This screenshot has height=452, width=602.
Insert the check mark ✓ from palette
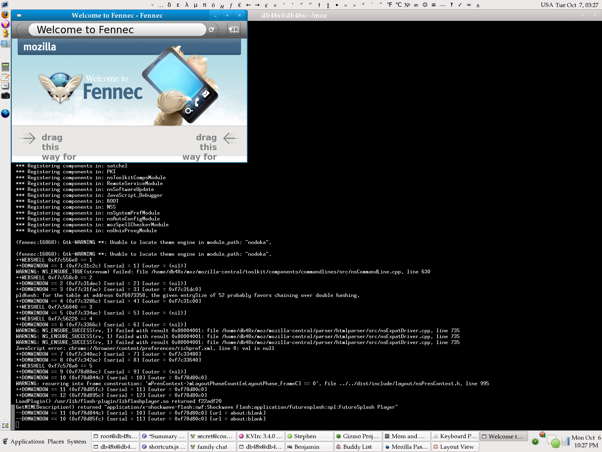tap(460, 5)
